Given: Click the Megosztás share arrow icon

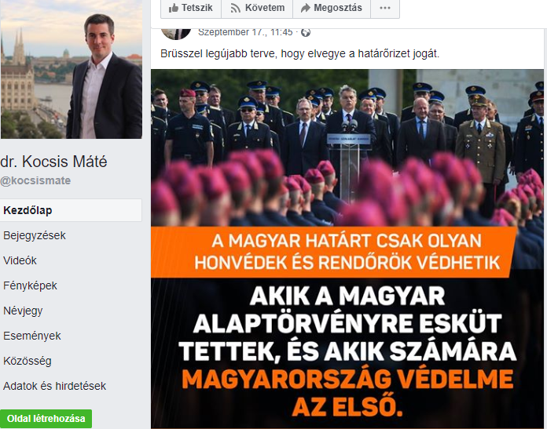Looking at the screenshot, I should (305, 8).
